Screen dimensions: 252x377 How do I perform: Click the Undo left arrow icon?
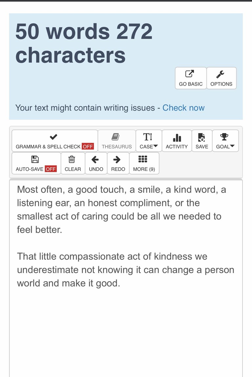95,159
